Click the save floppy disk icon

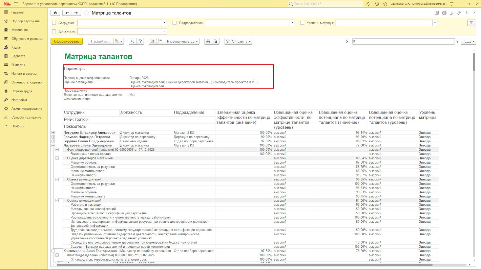click(x=437, y=13)
